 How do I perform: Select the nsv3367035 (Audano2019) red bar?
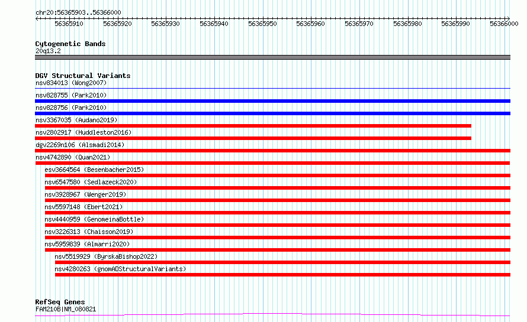coord(253,126)
